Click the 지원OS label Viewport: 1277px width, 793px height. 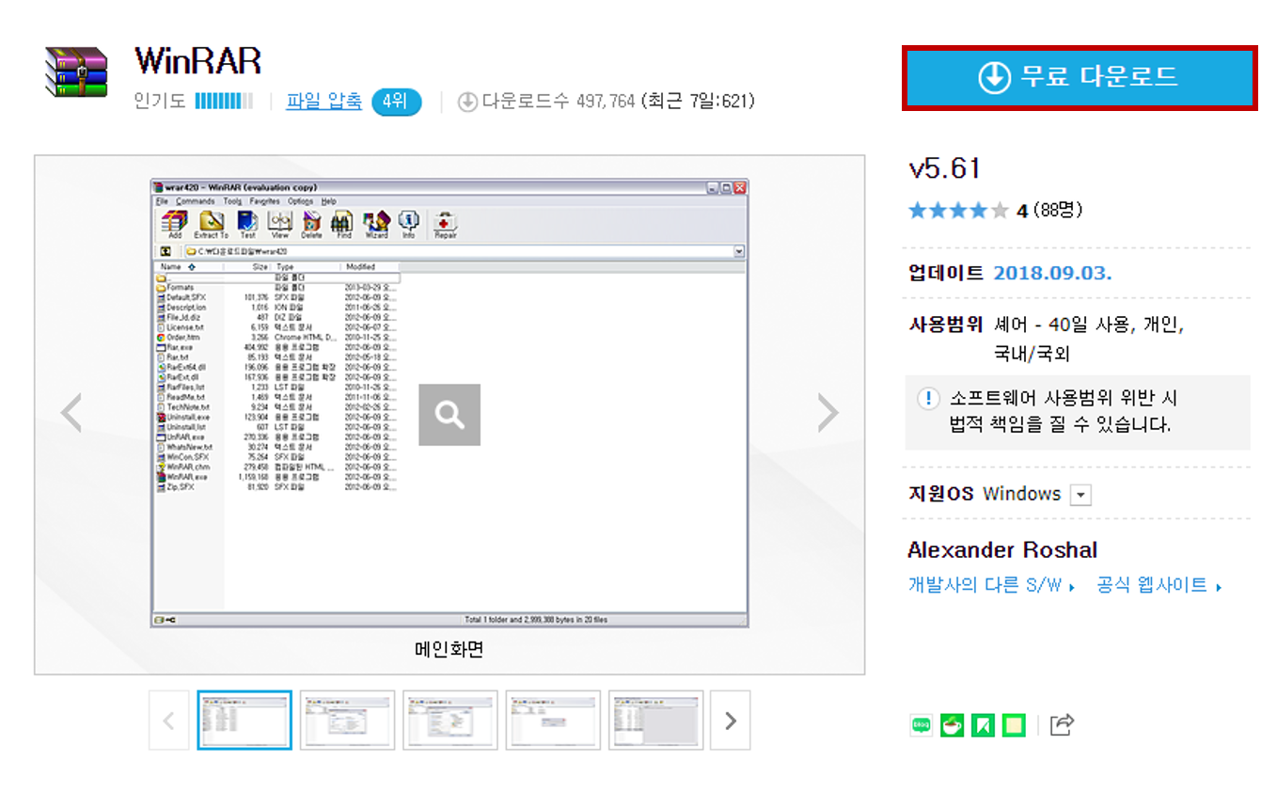940,494
